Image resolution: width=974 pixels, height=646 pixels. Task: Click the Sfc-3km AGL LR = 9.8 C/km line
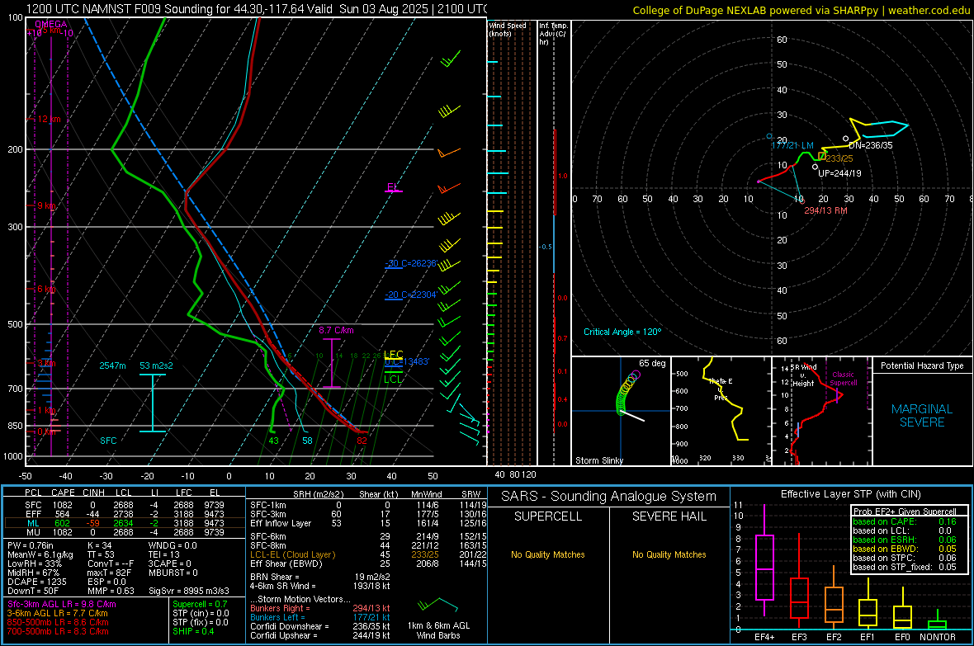62,604
